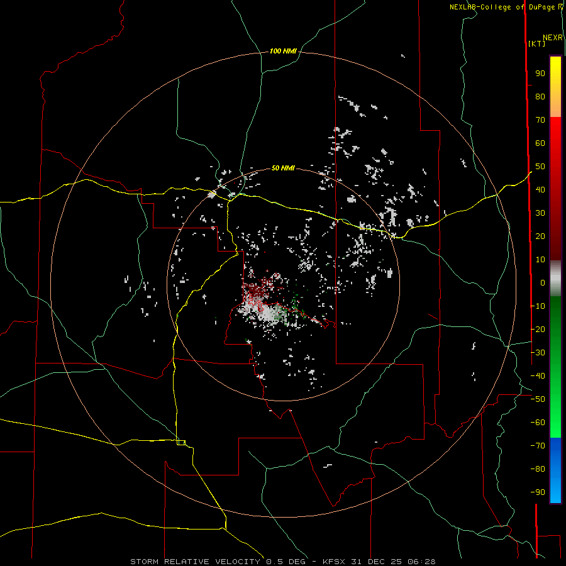Click the -90 value on velocity scale
Screen dimensions: 566x566
tap(538, 492)
